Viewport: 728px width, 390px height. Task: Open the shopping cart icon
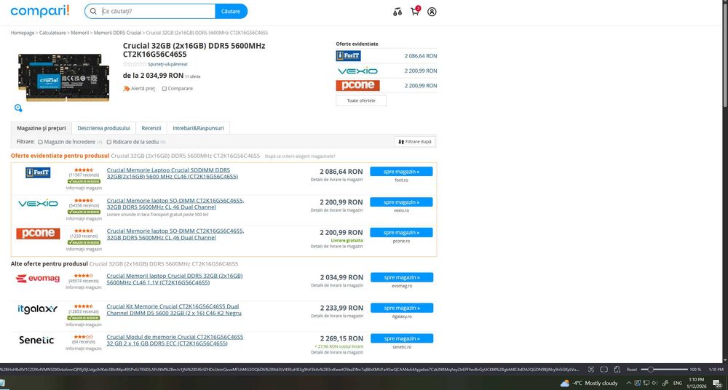tap(415, 12)
